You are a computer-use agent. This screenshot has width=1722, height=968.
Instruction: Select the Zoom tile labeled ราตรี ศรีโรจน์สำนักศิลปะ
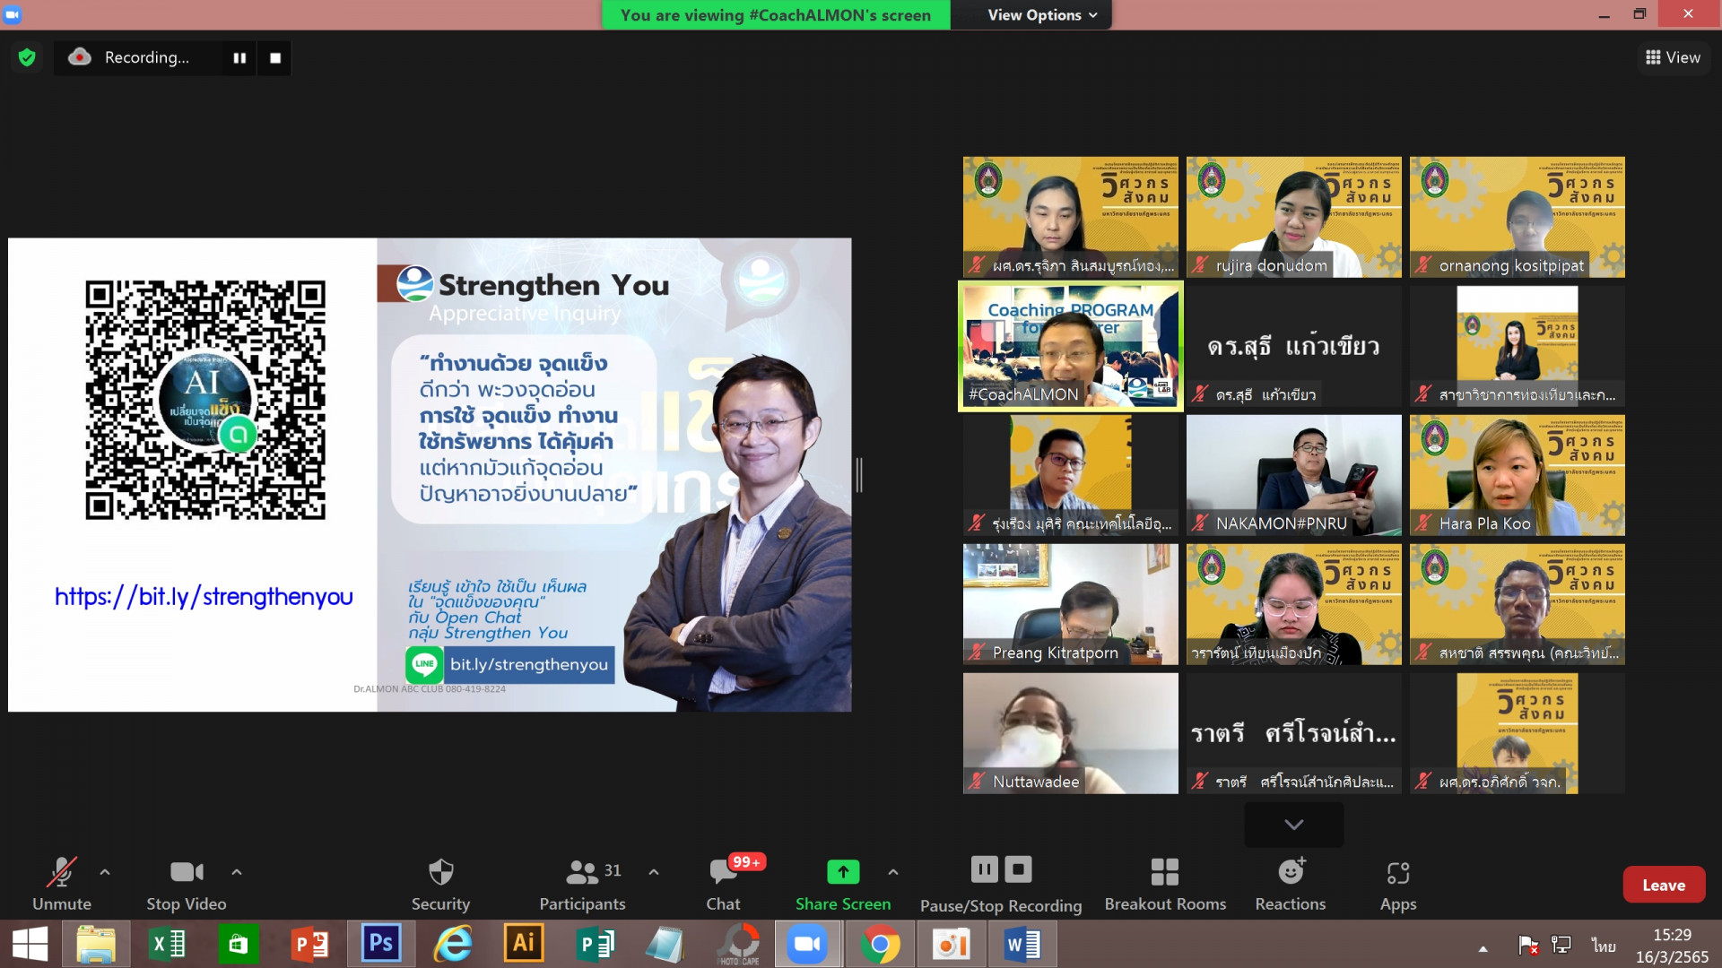point(1293,733)
